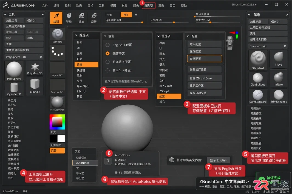Click the 生成多边形网格3D button
The height and width of the screenshot is (194, 292).
pyautogui.click(x=24, y=50)
